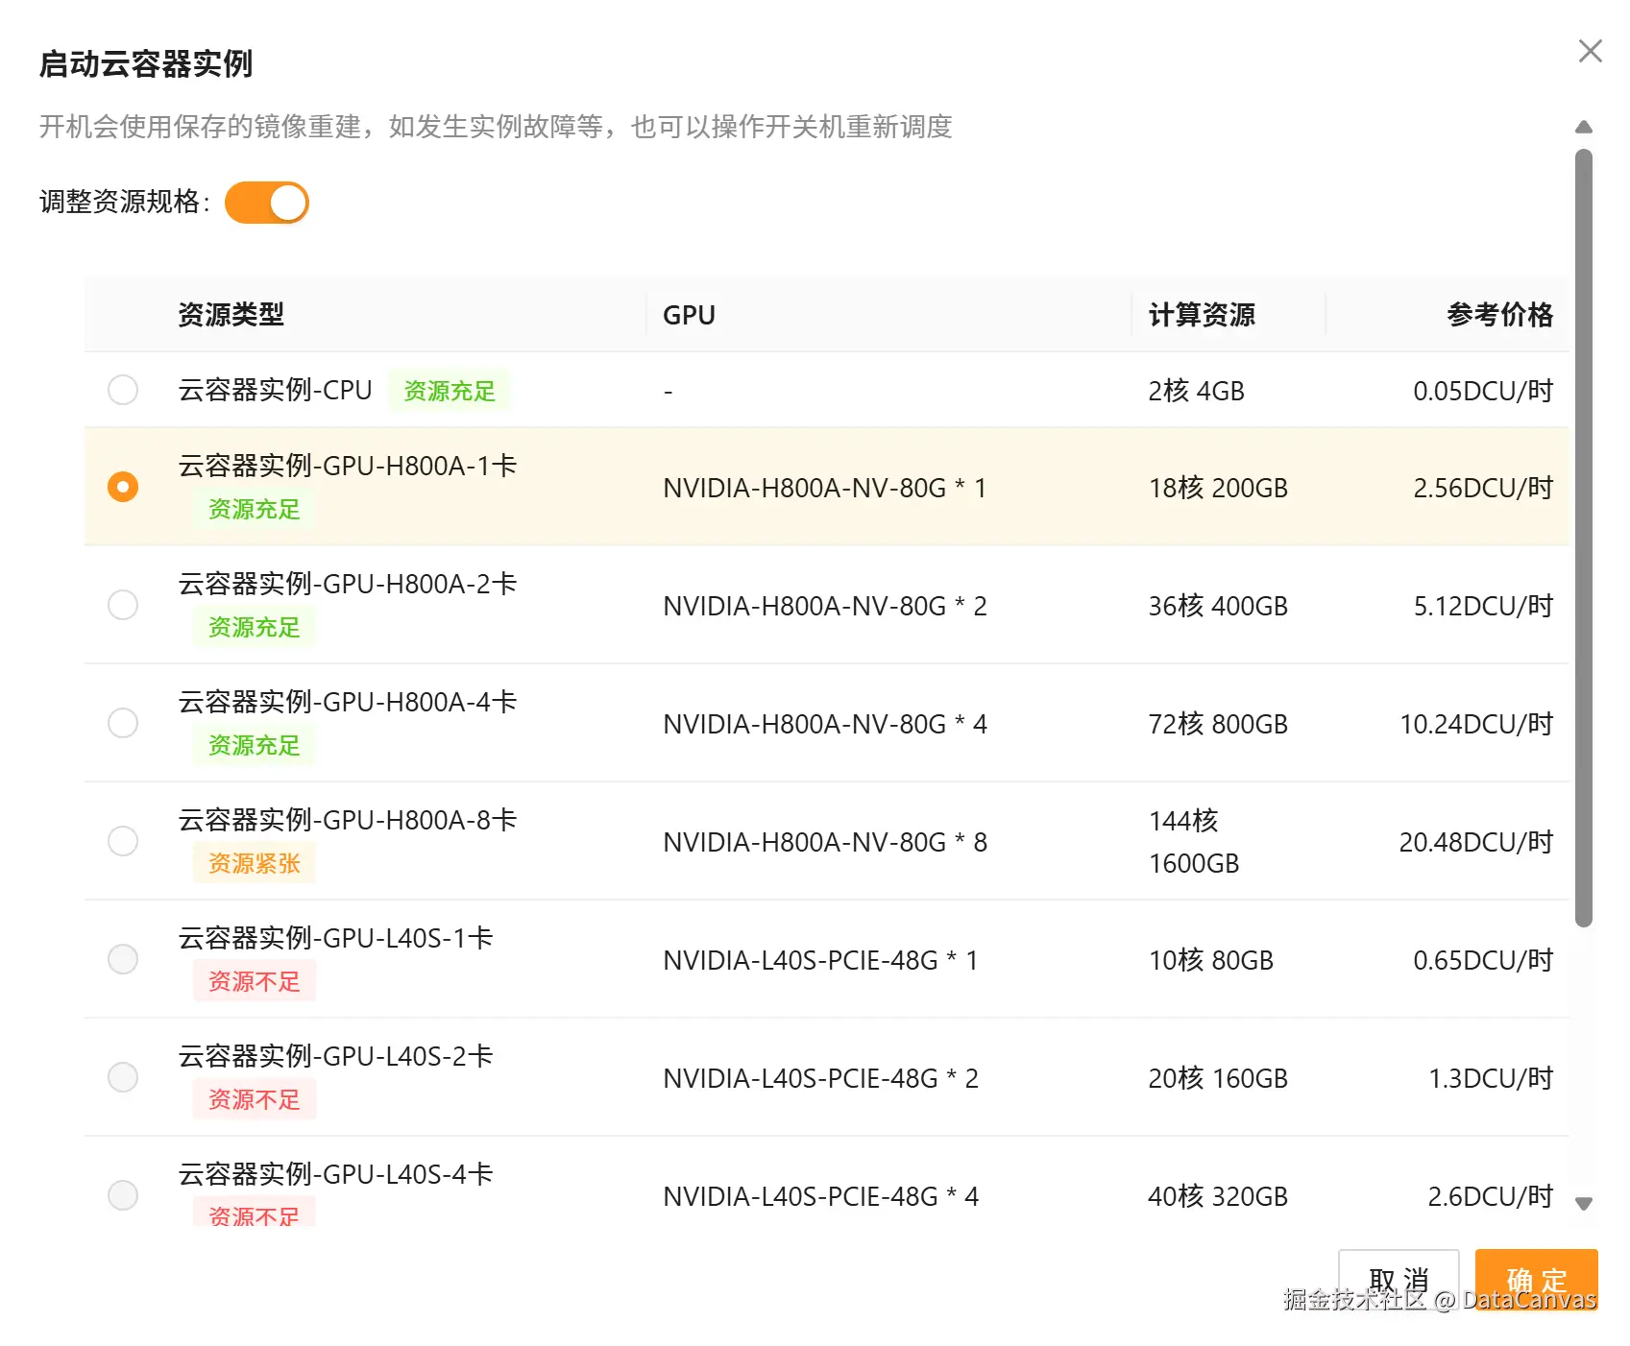
Task: Choose the GPU-H800A-2卡 radio option
Action: click(123, 605)
